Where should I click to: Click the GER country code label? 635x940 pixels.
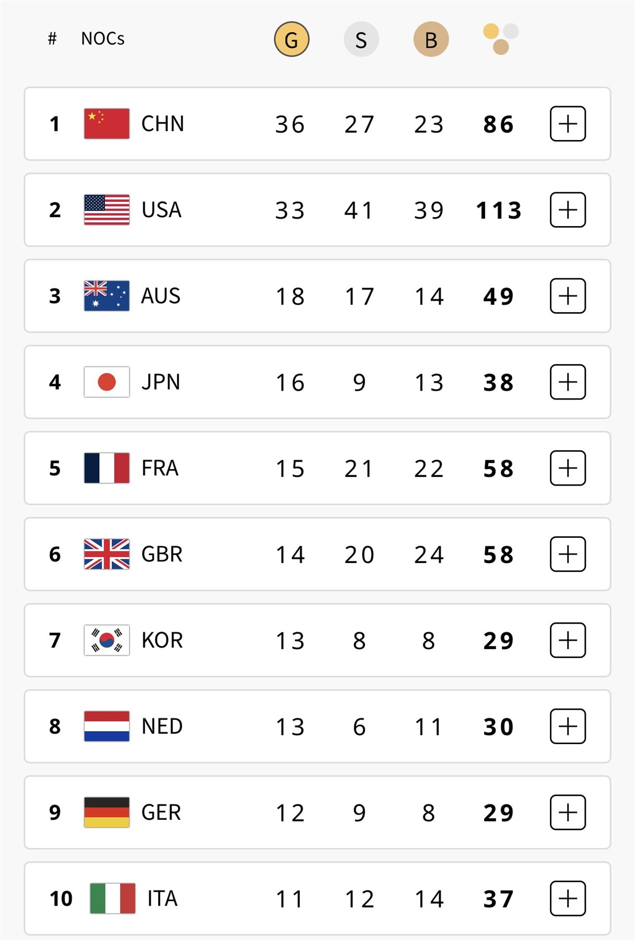click(x=161, y=813)
